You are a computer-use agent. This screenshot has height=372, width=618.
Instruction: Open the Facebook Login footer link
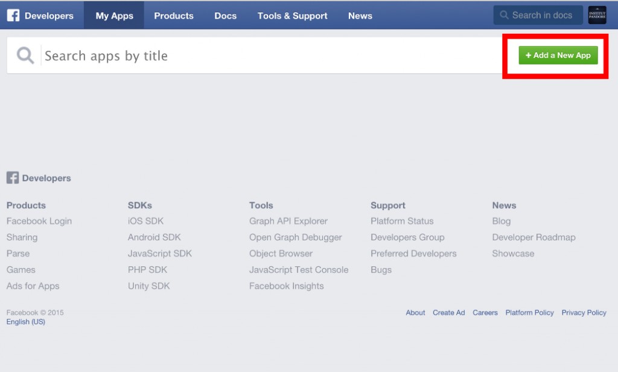(x=39, y=221)
